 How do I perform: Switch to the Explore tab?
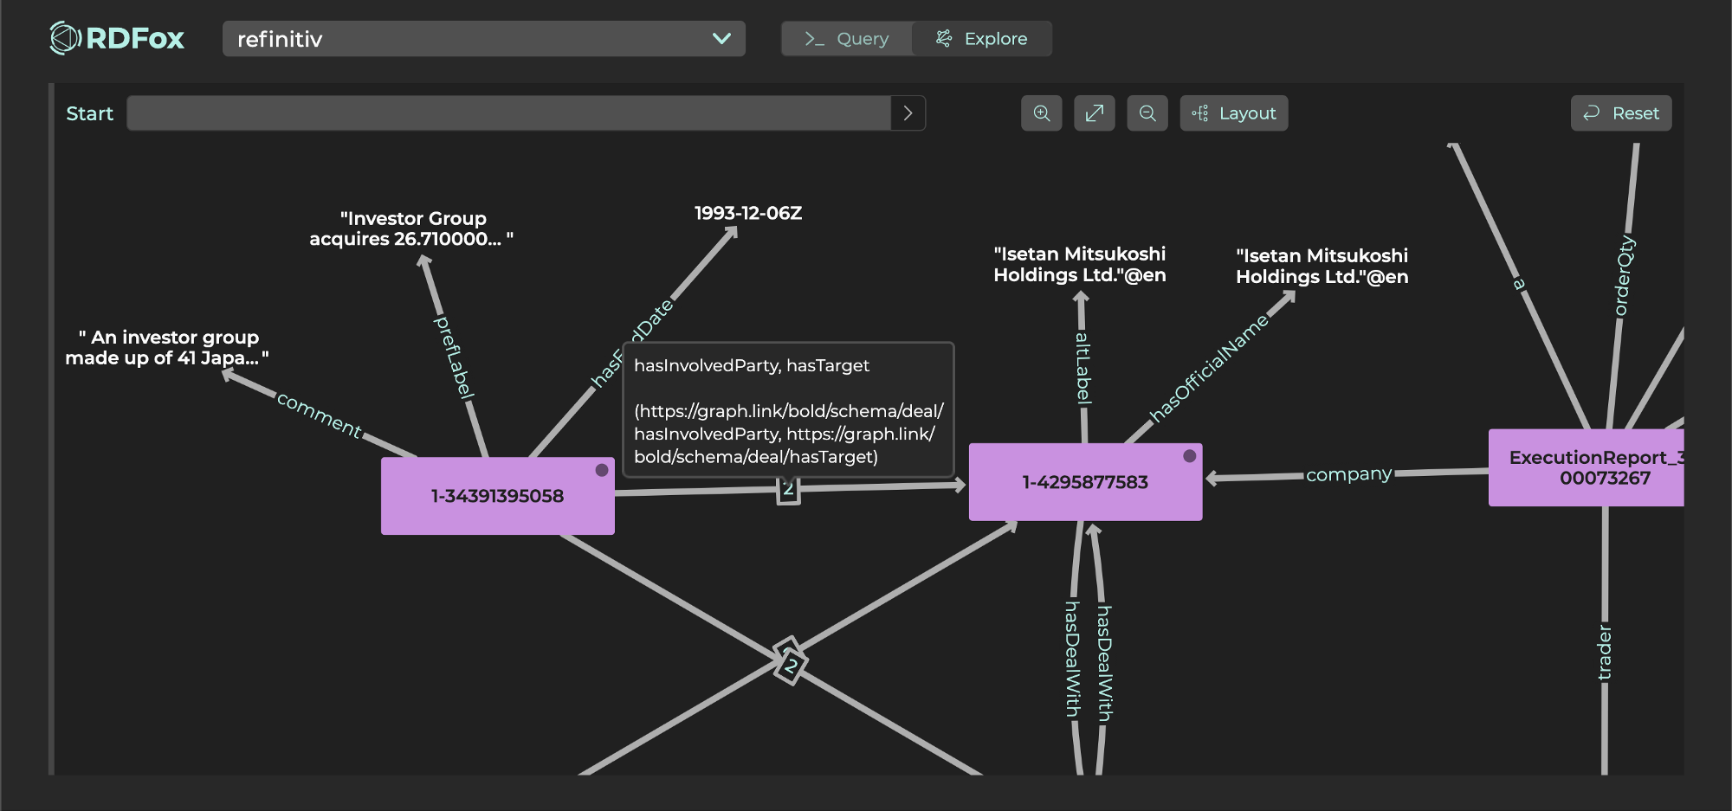tap(982, 39)
